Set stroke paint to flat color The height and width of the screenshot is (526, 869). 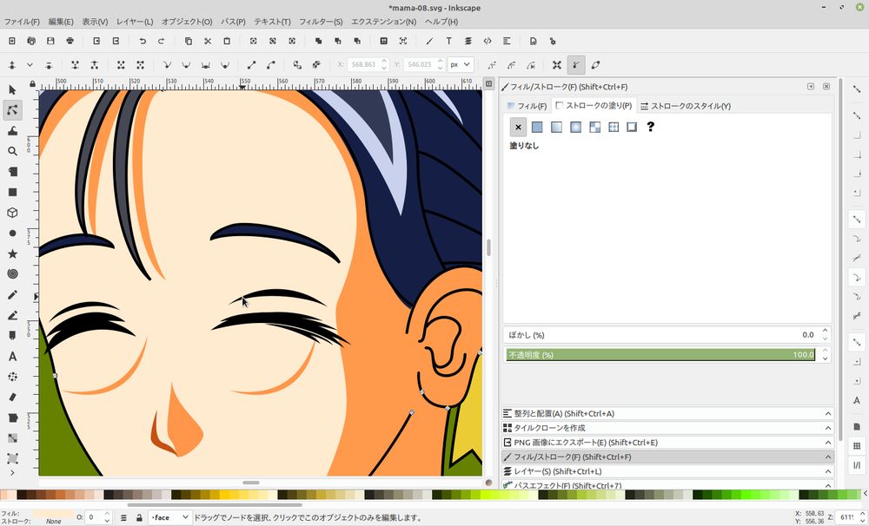coord(537,128)
